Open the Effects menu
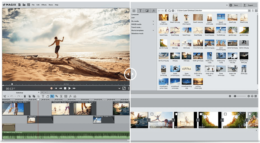Image resolution: width=260 pixels, height=143 pixels. [x=44, y=5]
